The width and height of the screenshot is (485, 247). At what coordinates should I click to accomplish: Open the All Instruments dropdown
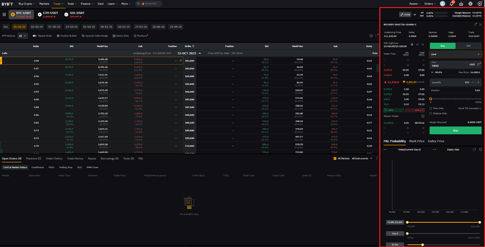tap(362, 158)
